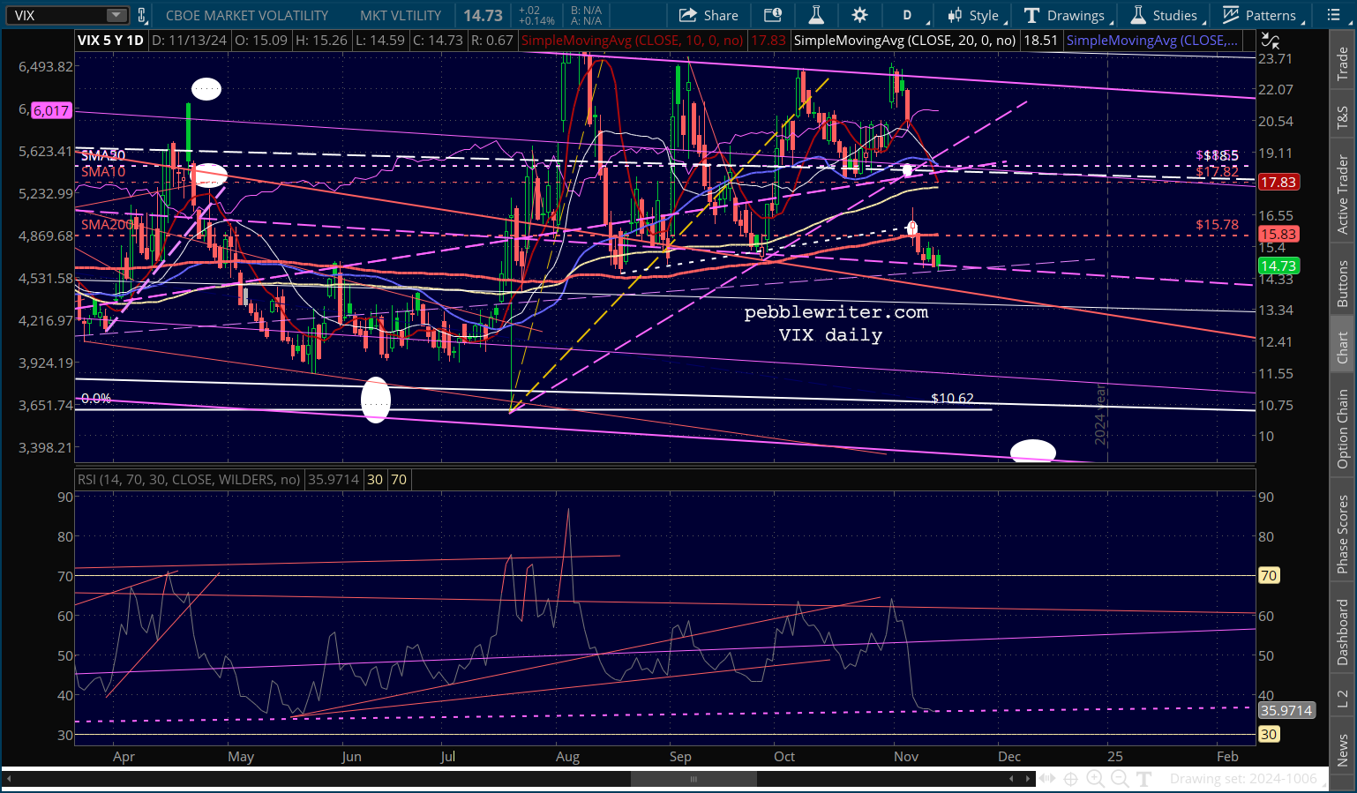Open the Active Trader sidebar tab
1357x793 pixels.
click(x=1342, y=194)
